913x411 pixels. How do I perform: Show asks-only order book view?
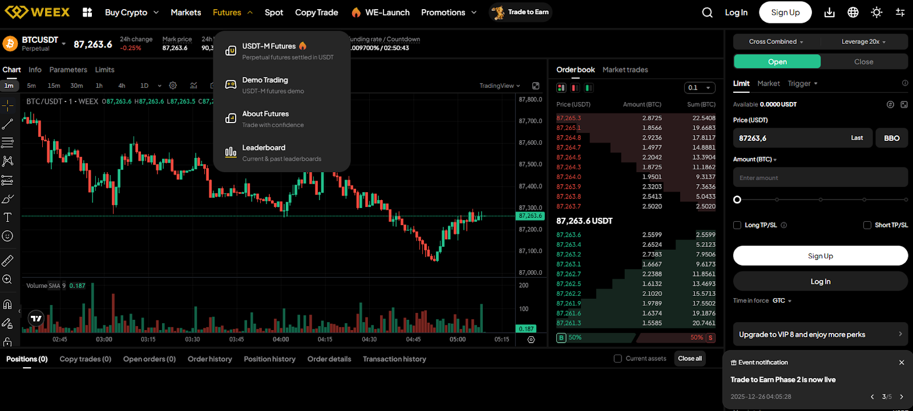(575, 88)
